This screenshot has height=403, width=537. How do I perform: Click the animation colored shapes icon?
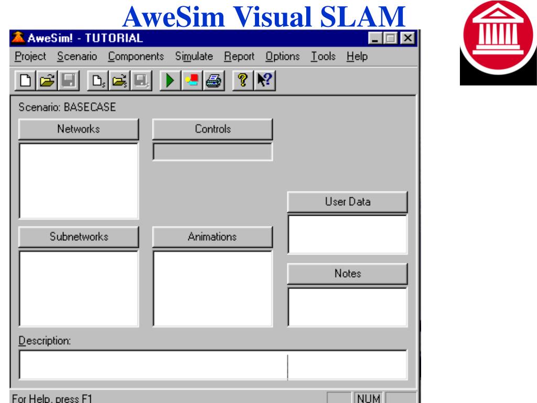[x=192, y=80]
